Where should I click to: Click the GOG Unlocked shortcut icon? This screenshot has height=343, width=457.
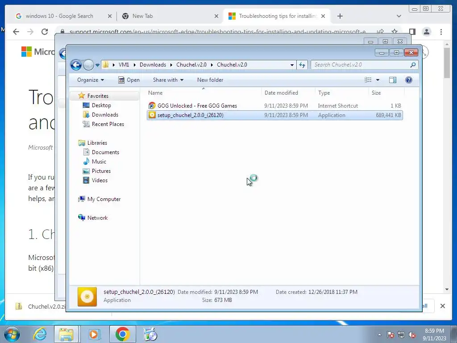(x=152, y=105)
